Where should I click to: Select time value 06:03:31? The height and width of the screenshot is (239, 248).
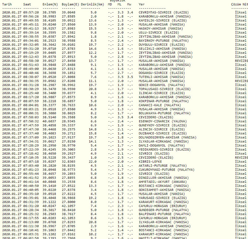tap(31, 234)
